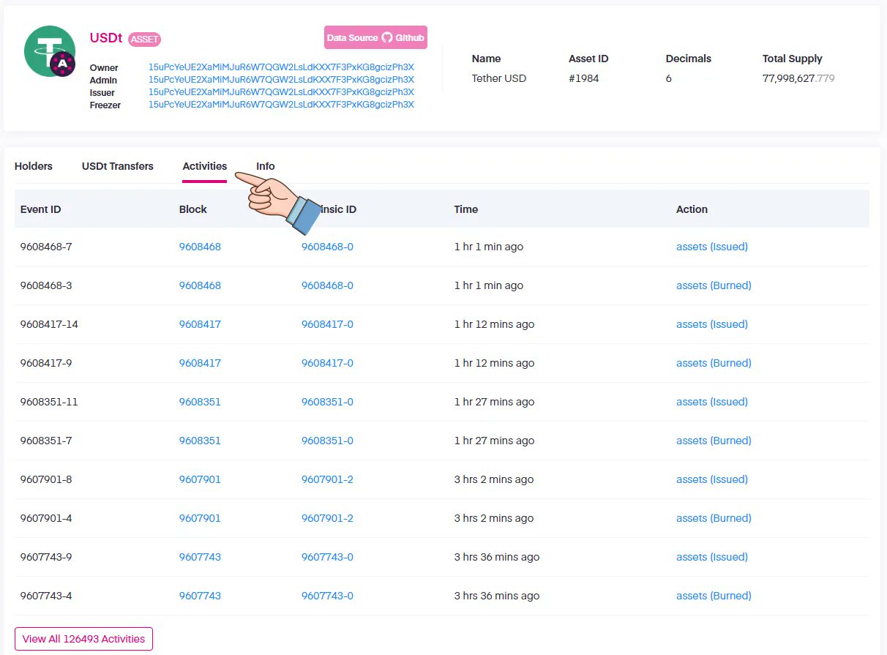Open assets (Issued) for event 9608417-14

pyautogui.click(x=712, y=324)
